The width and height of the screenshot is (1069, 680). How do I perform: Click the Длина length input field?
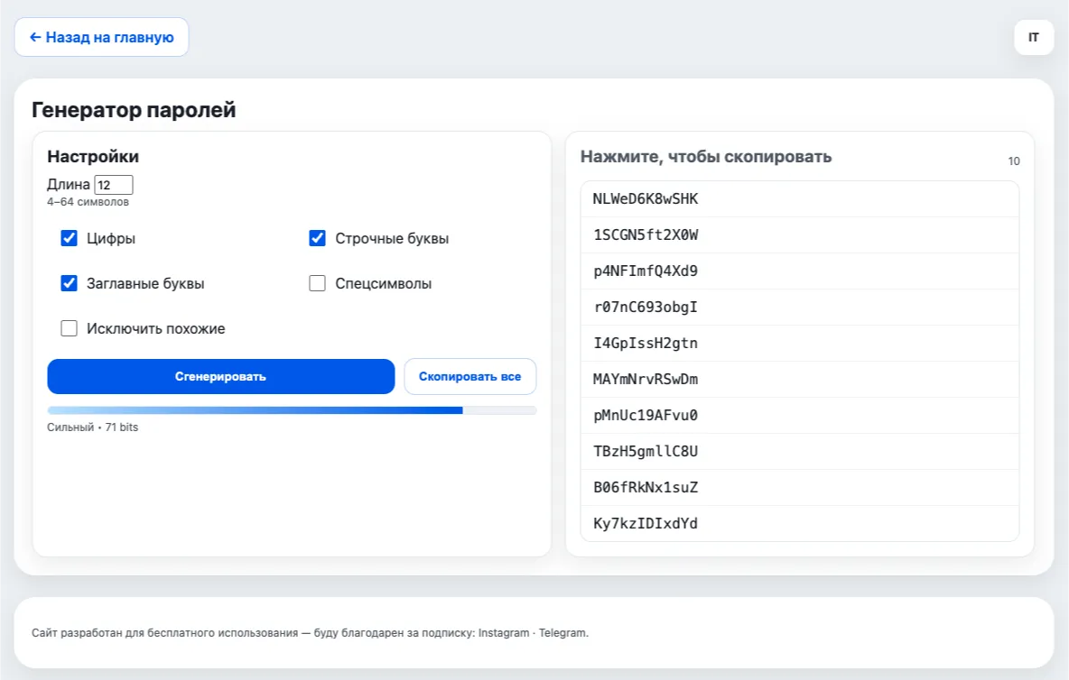click(x=114, y=185)
